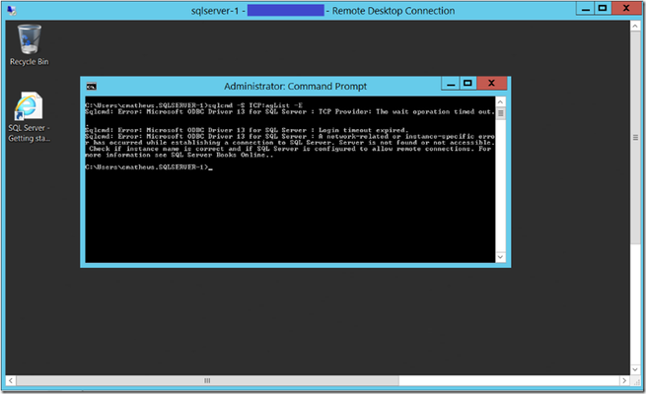
Task: Click the Command Prompt title bar icon
Action: point(91,87)
